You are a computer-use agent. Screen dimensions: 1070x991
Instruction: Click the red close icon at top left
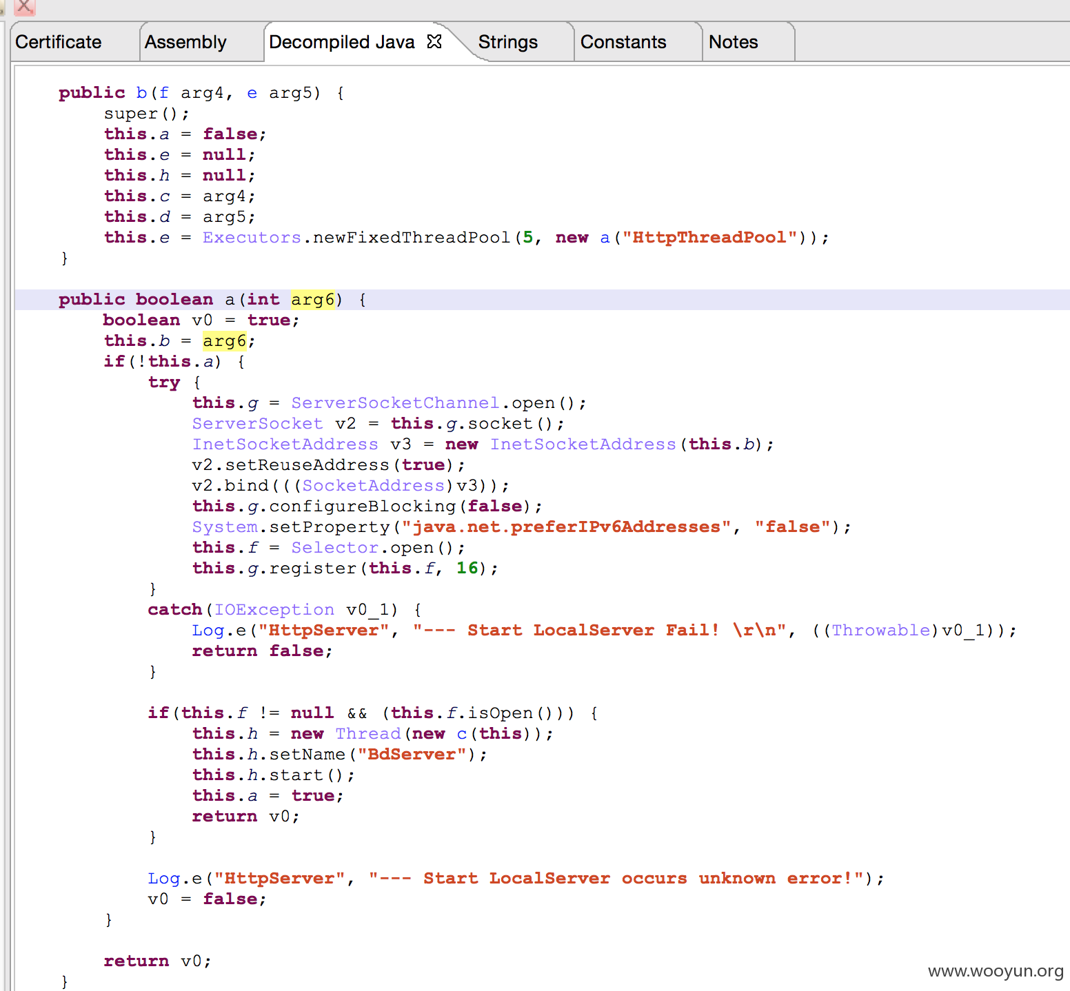click(25, 7)
